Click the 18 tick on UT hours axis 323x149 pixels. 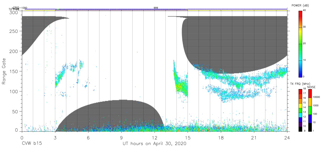pos(221,138)
